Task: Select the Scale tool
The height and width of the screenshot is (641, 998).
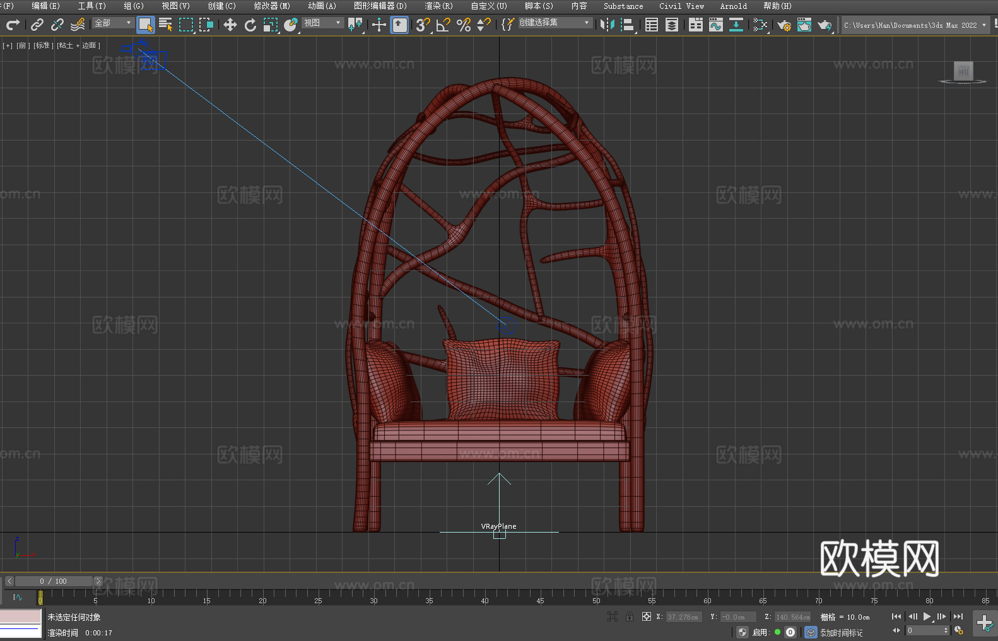Action: tap(271, 25)
